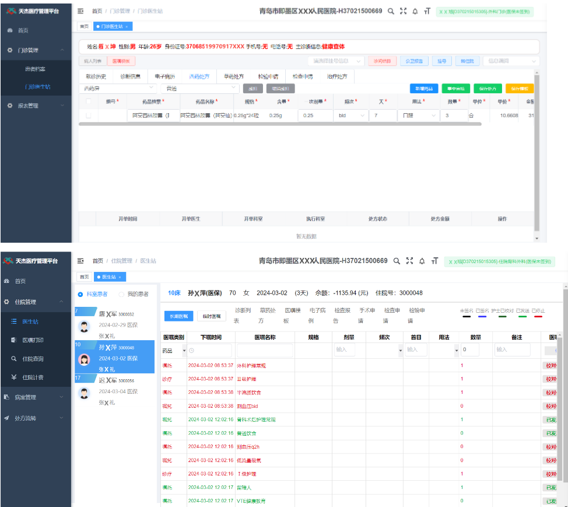Select the 我的患者 radio button
The width and height of the screenshot is (568, 507).
(121, 294)
